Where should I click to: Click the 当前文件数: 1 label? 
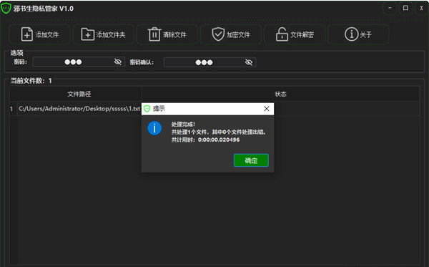(x=31, y=81)
